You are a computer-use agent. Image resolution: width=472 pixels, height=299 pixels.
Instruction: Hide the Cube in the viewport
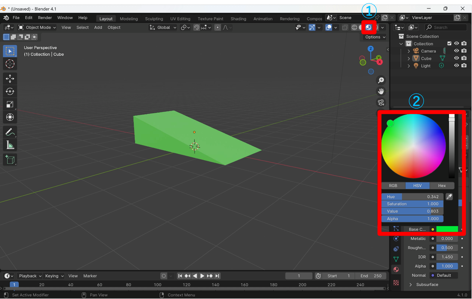click(x=457, y=58)
